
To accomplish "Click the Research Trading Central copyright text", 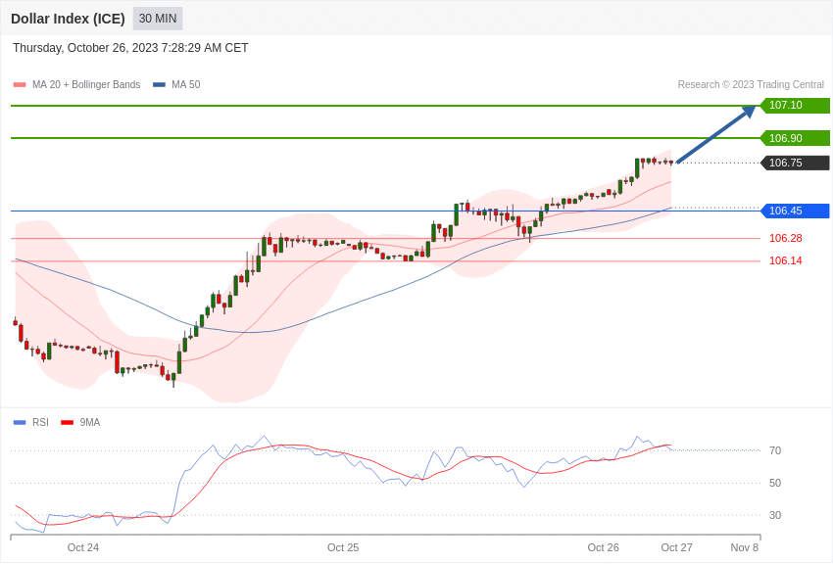I will 751,85.
